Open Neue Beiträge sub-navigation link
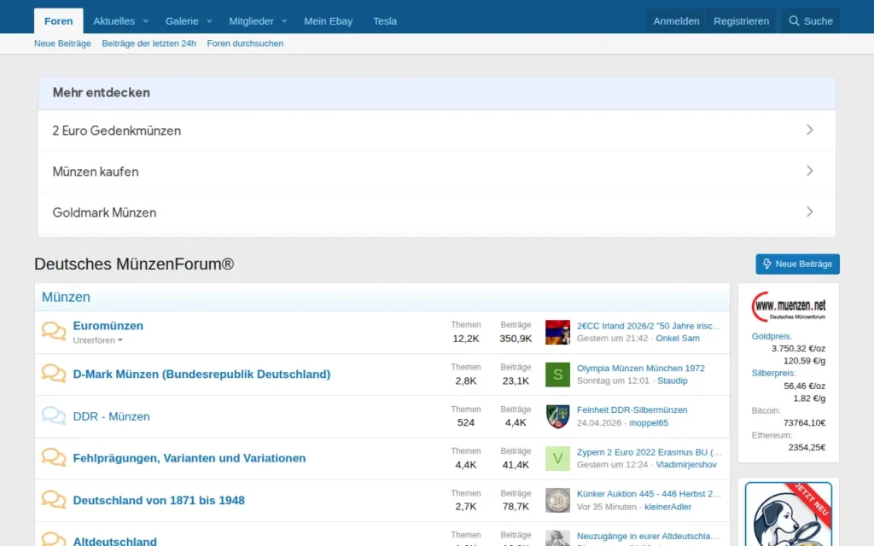Viewport: 874px width, 546px height. click(62, 44)
